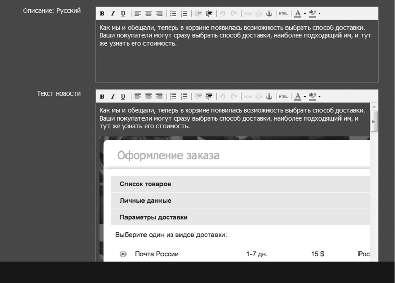Apply text color in Описание editor
The width and height of the screenshot is (395, 283).
(298, 13)
